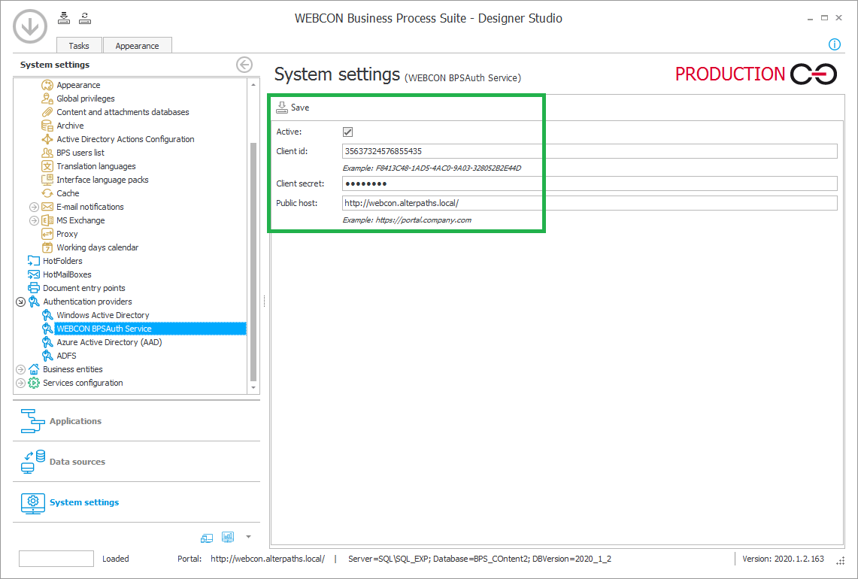Click the empty status bar search box

click(56, 559)
